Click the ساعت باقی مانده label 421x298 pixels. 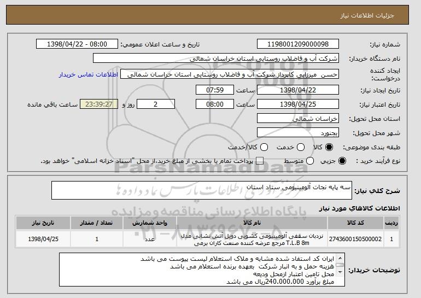[52, 104]
